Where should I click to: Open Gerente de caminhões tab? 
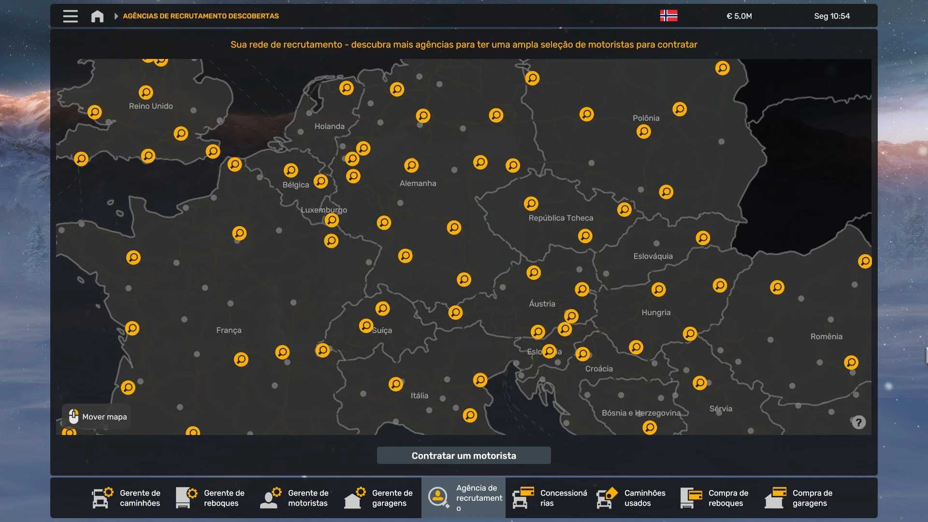[127, 498]
